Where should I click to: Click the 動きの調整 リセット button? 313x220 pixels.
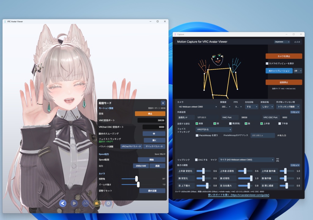295,165
